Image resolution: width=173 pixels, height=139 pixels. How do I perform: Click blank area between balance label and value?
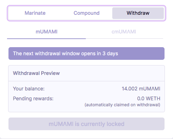coord(83,89)
